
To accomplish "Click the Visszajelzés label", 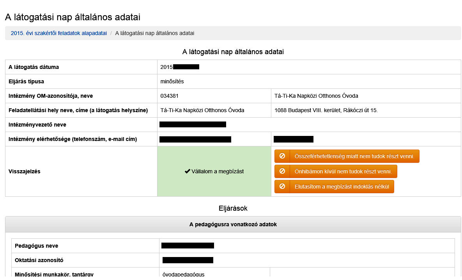I will coord(25,171).
